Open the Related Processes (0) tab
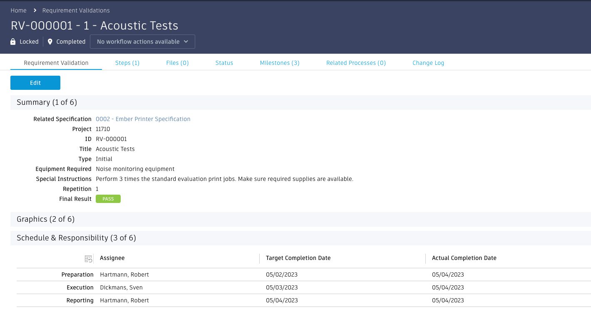The image size is (591, 324). pos(356,63)
